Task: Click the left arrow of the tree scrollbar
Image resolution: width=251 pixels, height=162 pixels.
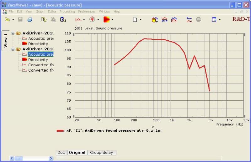Action: pos(12,158)
